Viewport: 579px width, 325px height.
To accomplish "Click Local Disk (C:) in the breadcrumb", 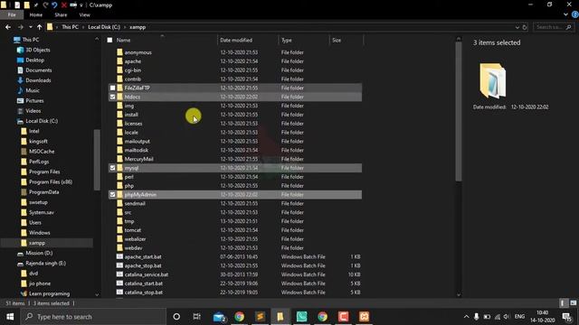I will 104,27.
